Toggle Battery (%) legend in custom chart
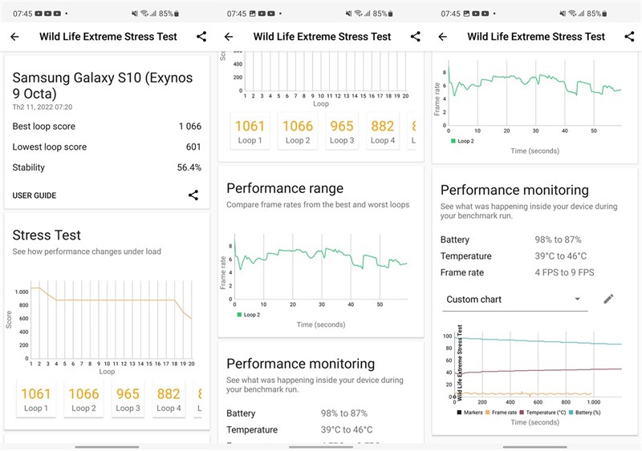The image size is (642, 451). click(585, 413)
